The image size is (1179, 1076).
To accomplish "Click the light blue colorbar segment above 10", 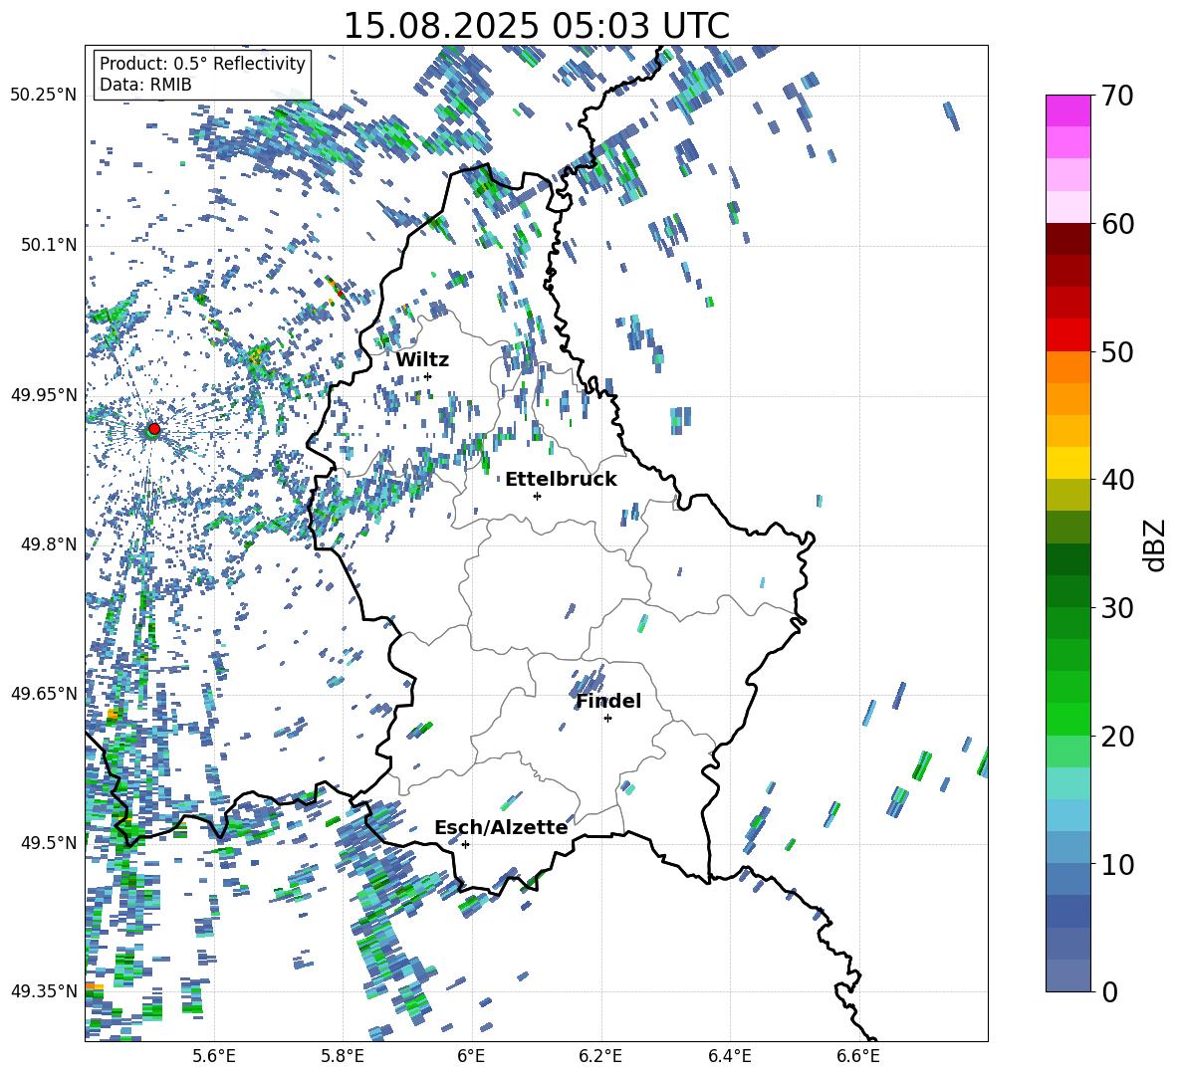I will tap(1067, 847).
